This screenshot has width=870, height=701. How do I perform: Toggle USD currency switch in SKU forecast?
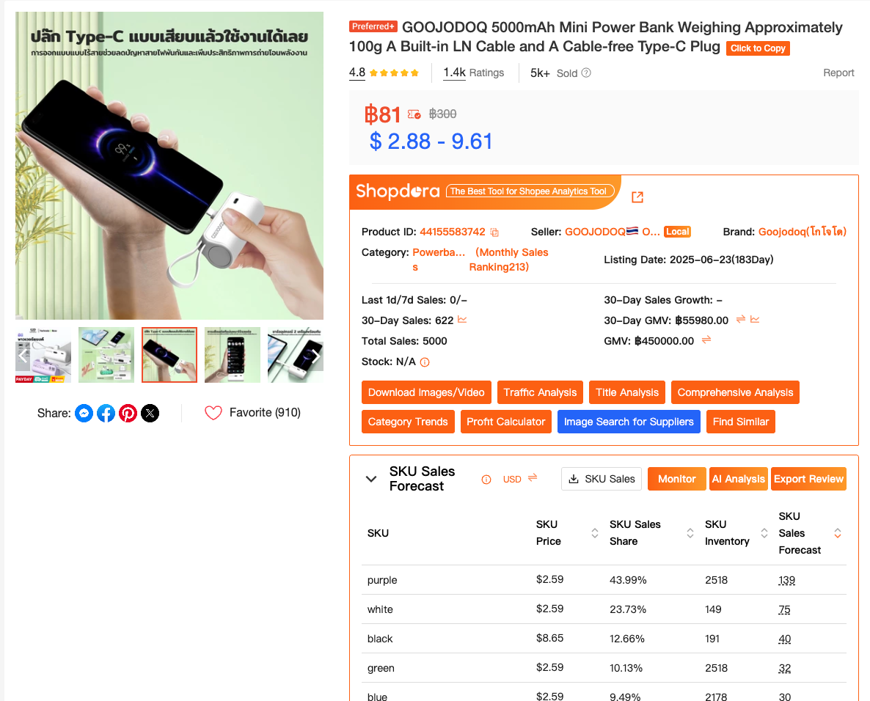[x=533, y=478]
